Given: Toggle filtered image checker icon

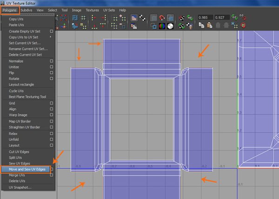Looking at the screenshot, I should (142, 18).
